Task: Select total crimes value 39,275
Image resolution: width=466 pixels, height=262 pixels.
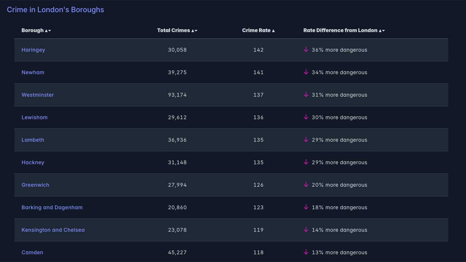Action: [177, 72]
